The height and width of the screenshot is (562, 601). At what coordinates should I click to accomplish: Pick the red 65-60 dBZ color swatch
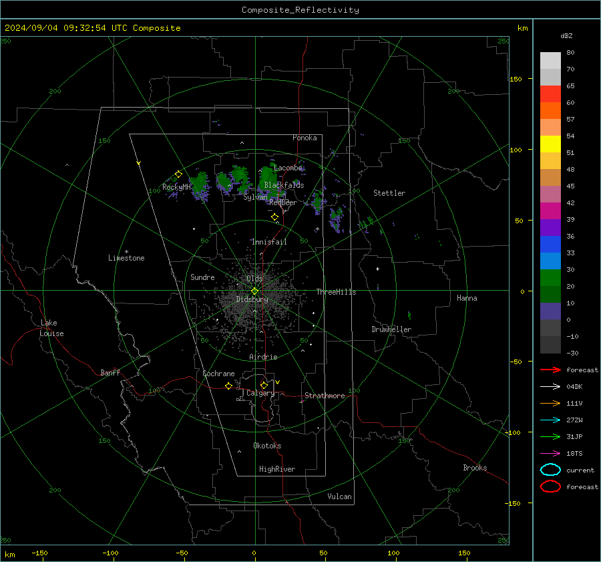coord(550,94)
